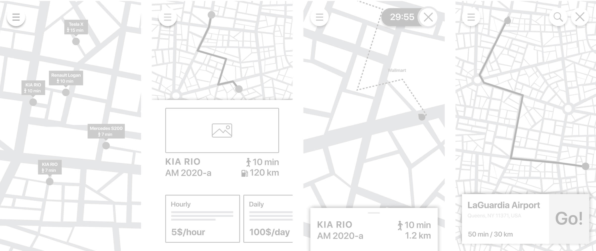Cancel the 29:55 reservation timer

pos(428,17)
